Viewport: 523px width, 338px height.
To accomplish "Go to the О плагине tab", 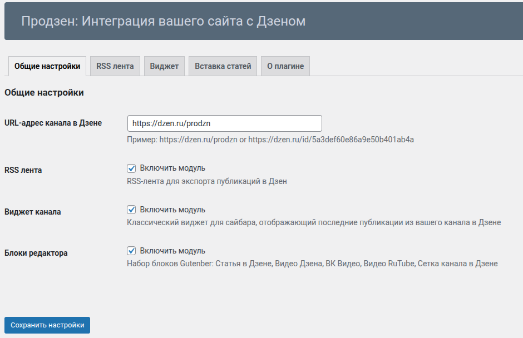I will click(285, 66).
